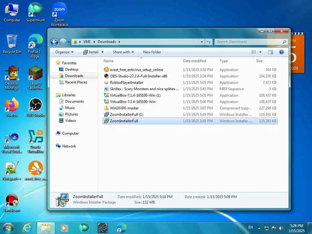Open Music library in sidebar
This screenshot has height=234, width=312.
67,108
